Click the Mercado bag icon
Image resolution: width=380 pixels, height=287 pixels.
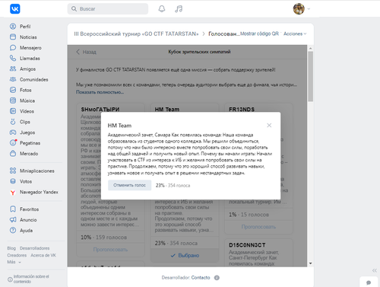(13, 154)
